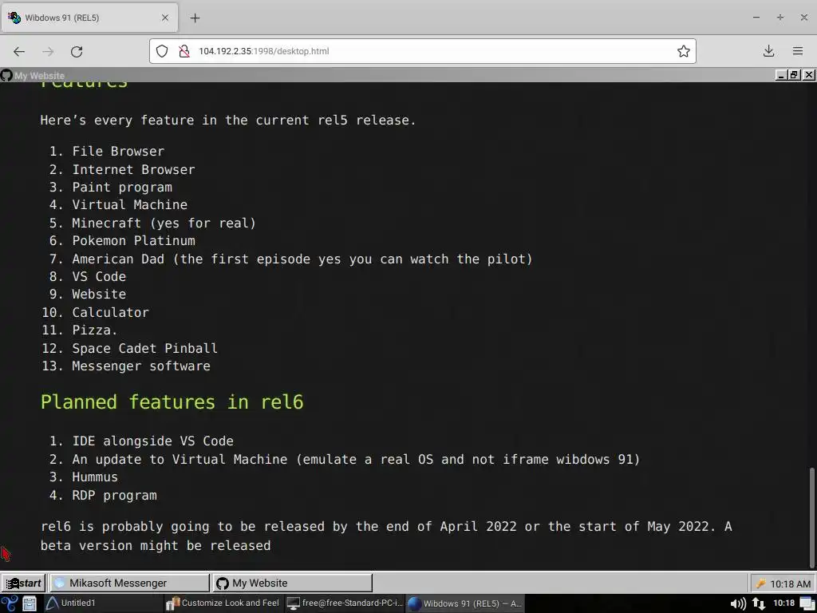Viewport: 817px width, 613px height.
Task: Open a new browser tab
Action: point(195,18)
